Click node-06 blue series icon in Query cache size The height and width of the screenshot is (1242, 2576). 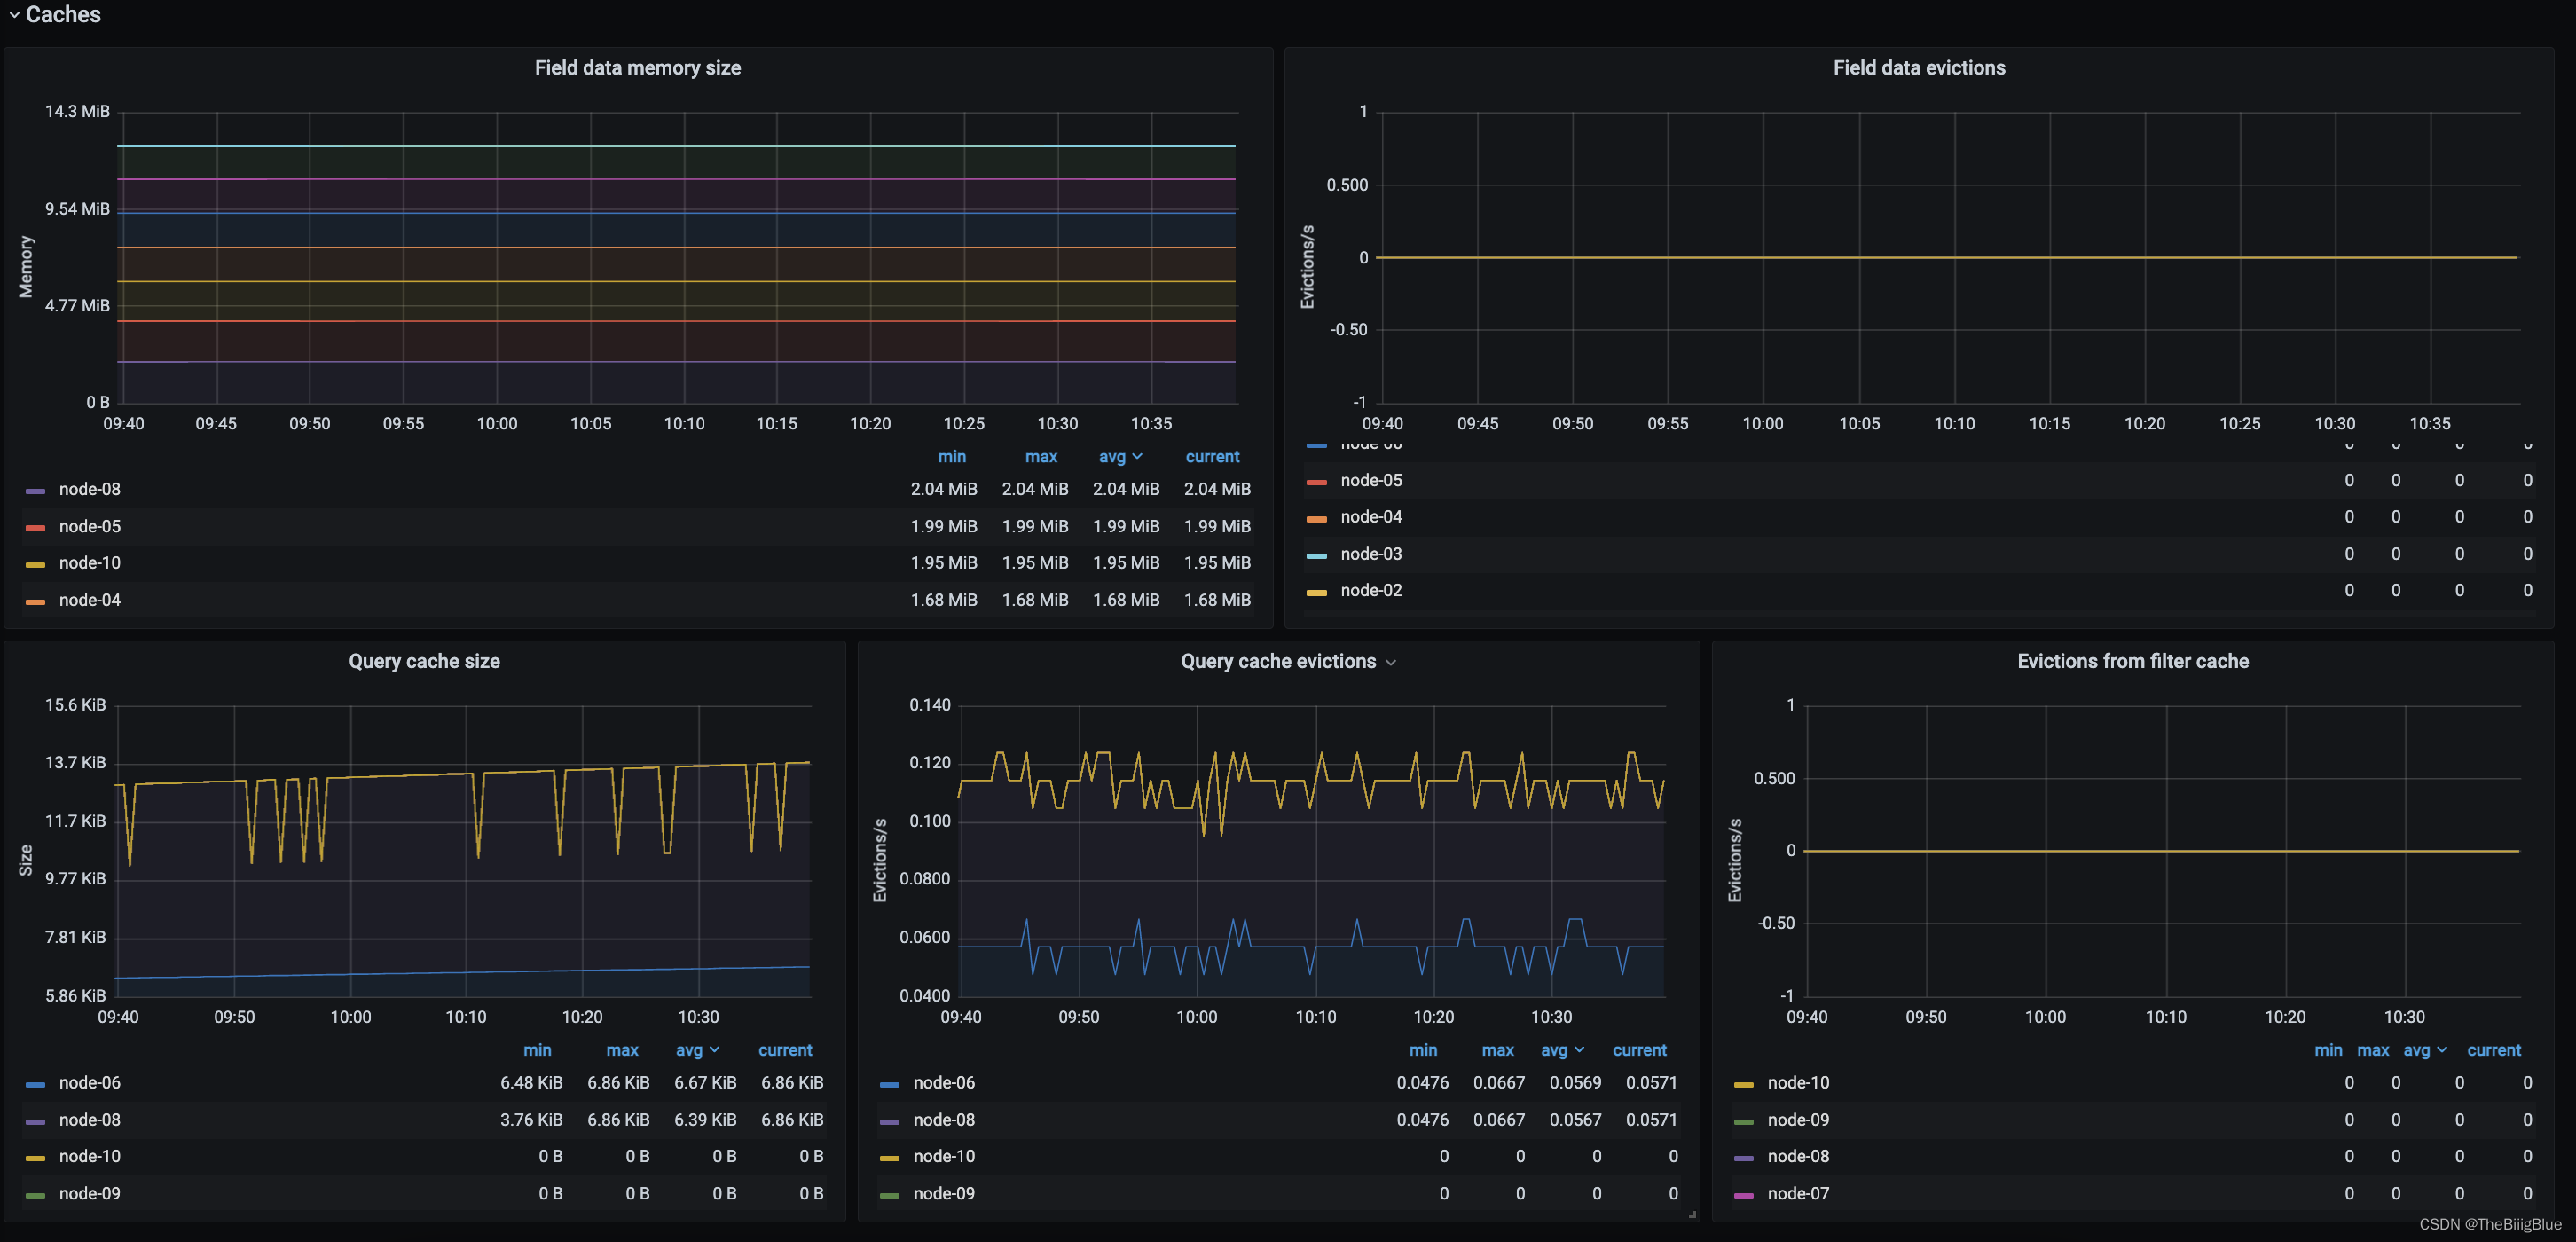tap(35, 1085)
